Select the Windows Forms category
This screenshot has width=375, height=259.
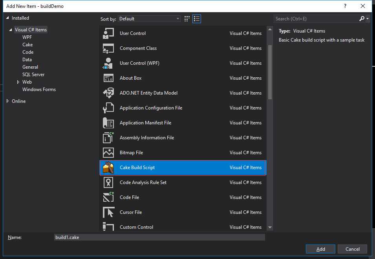click(39, 89)
